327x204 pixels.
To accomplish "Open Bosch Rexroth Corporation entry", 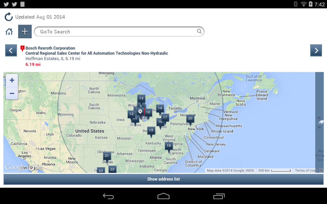I will point(50,48).
